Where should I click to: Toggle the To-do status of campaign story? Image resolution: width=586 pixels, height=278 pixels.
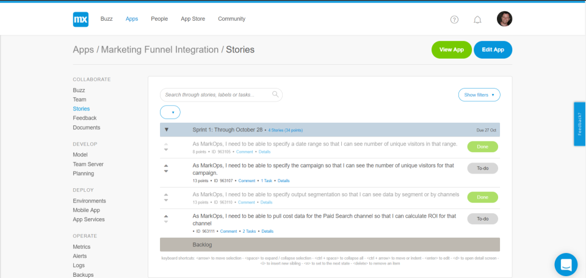click(x=482, y=168)
